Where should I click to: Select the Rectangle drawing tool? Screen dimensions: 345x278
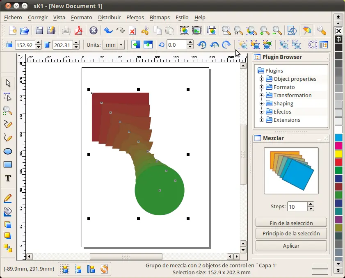click(8, 164)
